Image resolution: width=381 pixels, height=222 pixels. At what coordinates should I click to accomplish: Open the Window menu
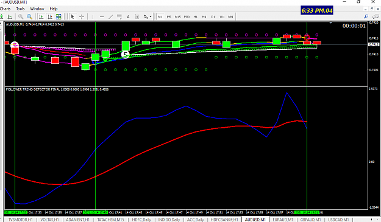point(37,9)
